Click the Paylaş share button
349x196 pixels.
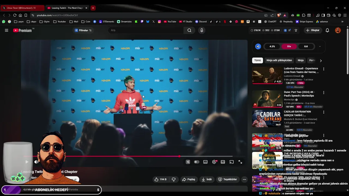pyautogui.click(x=189, y=179)
